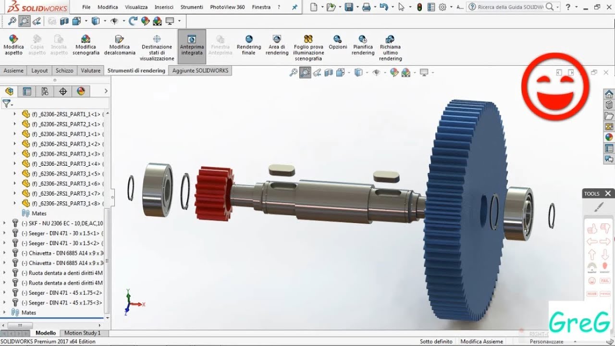
Task: Open dropdown arrow beside the Help question mark
Action: click(x=576, y=7)
